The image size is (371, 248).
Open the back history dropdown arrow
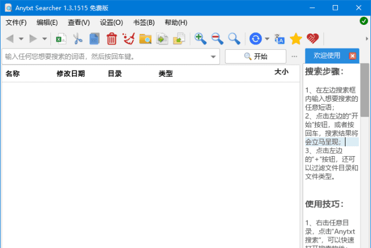tap(21, 39)
